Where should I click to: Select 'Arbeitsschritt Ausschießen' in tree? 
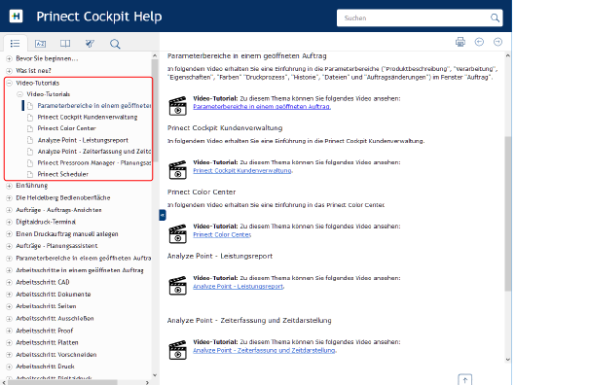click(55, 318)
